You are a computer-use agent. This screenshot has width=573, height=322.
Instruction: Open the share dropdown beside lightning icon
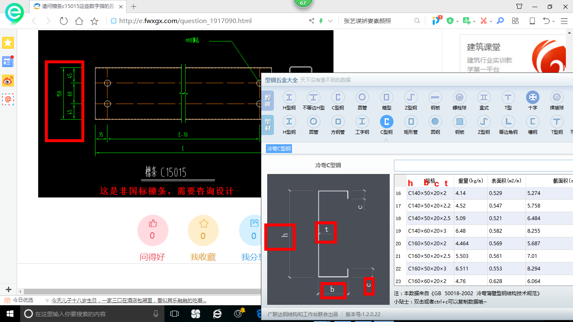pos(330,20)
